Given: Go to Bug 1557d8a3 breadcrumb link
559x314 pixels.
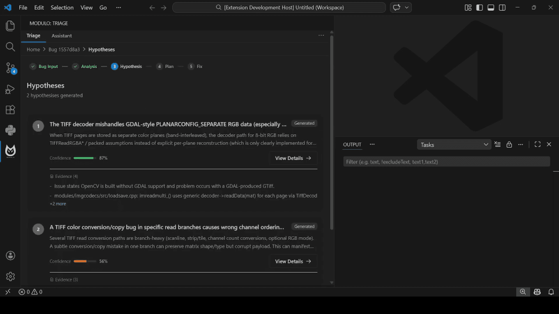Looking at the screenshot, I should pos(64,49).
